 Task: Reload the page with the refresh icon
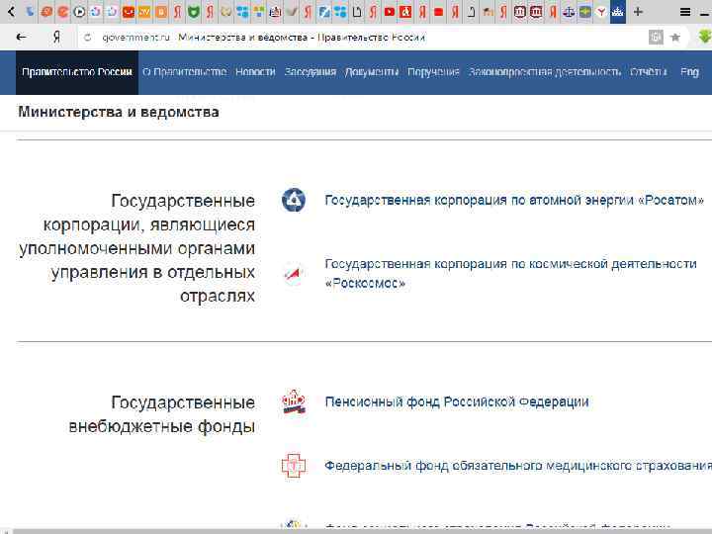click(x=88, y=38)
